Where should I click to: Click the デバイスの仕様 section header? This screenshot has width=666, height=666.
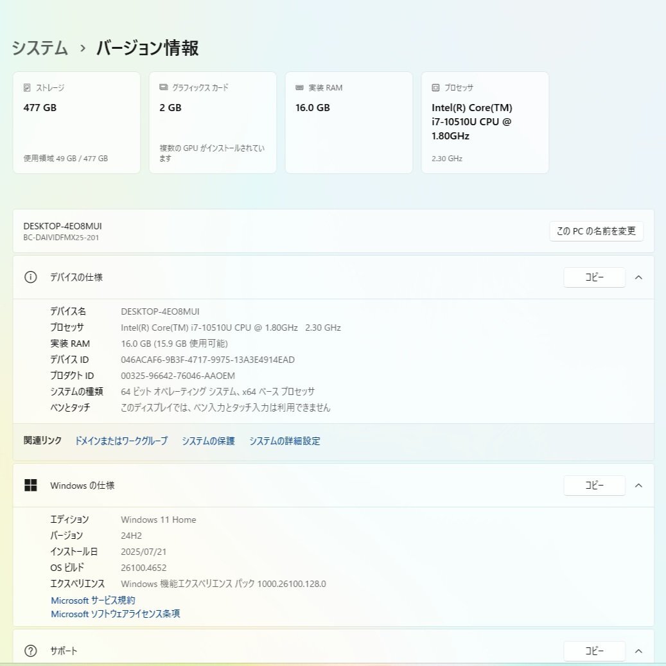(333, 277)
